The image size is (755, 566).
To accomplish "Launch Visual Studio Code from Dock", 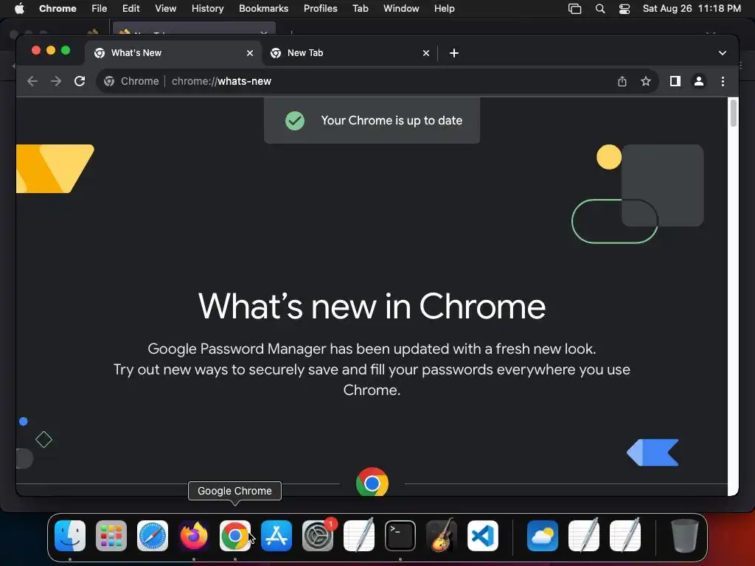I will click(x=483, y=536).
